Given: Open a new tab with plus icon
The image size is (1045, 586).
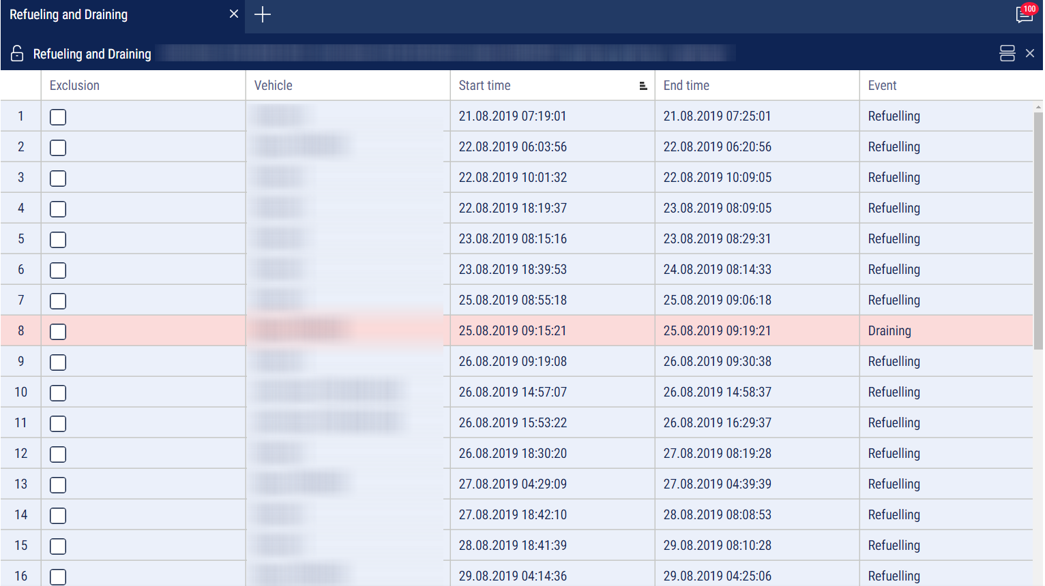Looking at the screenshot, I should (x=263, y=14).
